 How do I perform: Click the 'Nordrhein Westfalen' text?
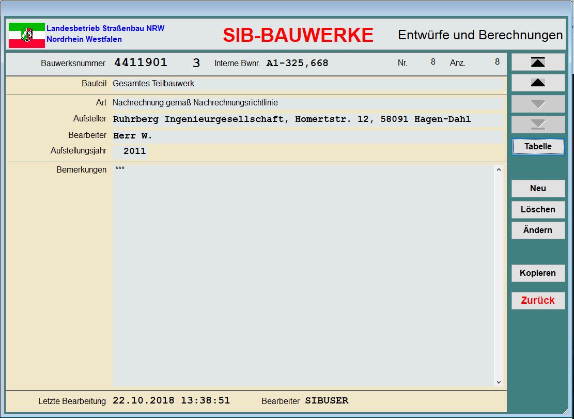pos(84,39)
